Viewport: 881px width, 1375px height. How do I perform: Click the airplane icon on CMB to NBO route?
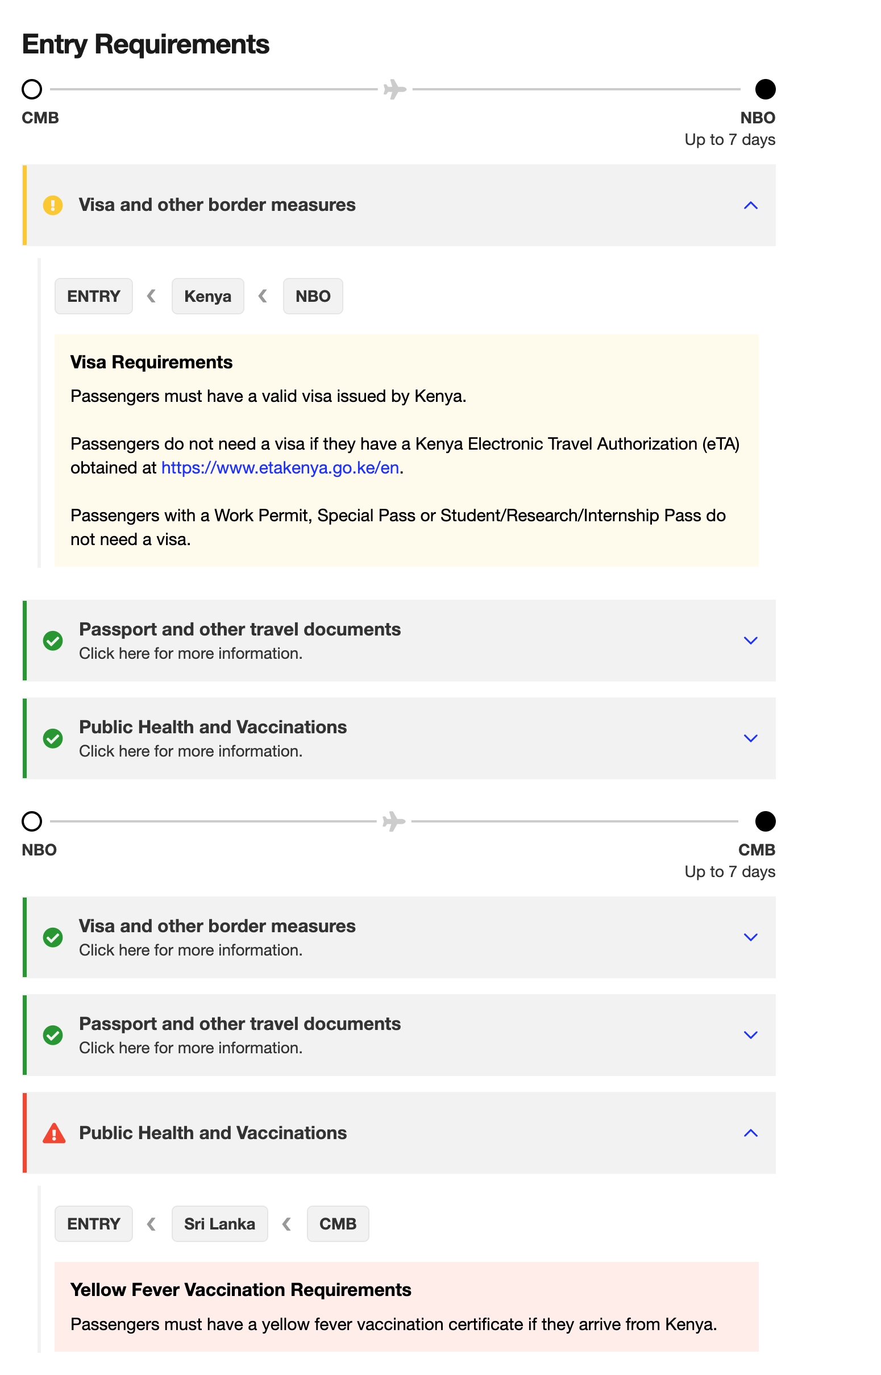tap(394, 89)
